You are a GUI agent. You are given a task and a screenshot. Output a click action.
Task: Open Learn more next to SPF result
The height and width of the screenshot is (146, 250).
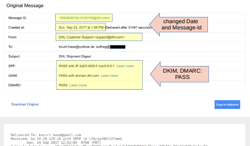pyautogui.click(x=125, y=66)
